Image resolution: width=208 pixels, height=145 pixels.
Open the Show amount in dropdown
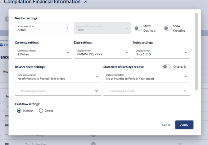(x=43, y=28)
